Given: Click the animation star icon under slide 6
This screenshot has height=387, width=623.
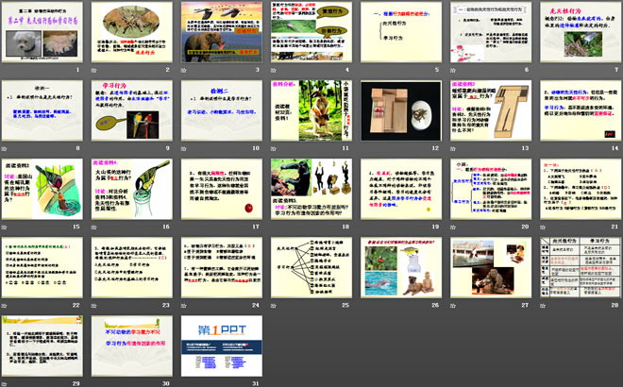Looking at the screenshot, I should click(x=453, y=71).
